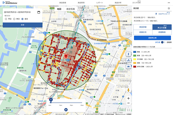The width and height of the screenshot is (173, 115).
Task: Click the 東京駅 facility title
Action: tap(136, 8)
